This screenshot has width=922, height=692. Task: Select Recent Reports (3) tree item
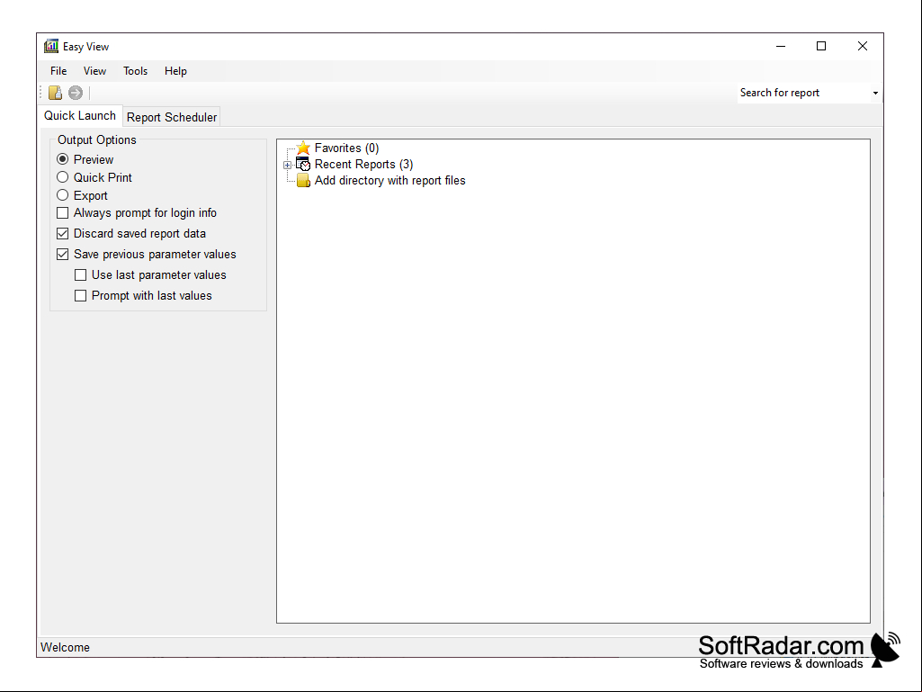tap(363, 164)
